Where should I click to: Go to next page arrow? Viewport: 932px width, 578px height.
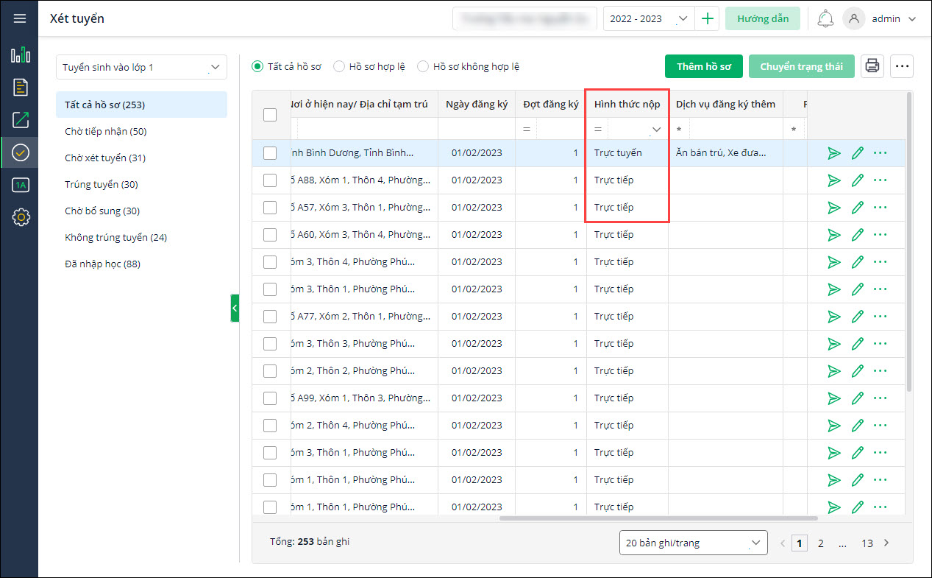pos(886,543)
